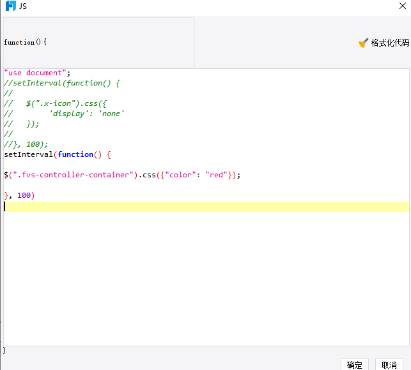Click the closing brace below the editor
This screenshot has width=411, height=370.
click(x=4, y=350)
